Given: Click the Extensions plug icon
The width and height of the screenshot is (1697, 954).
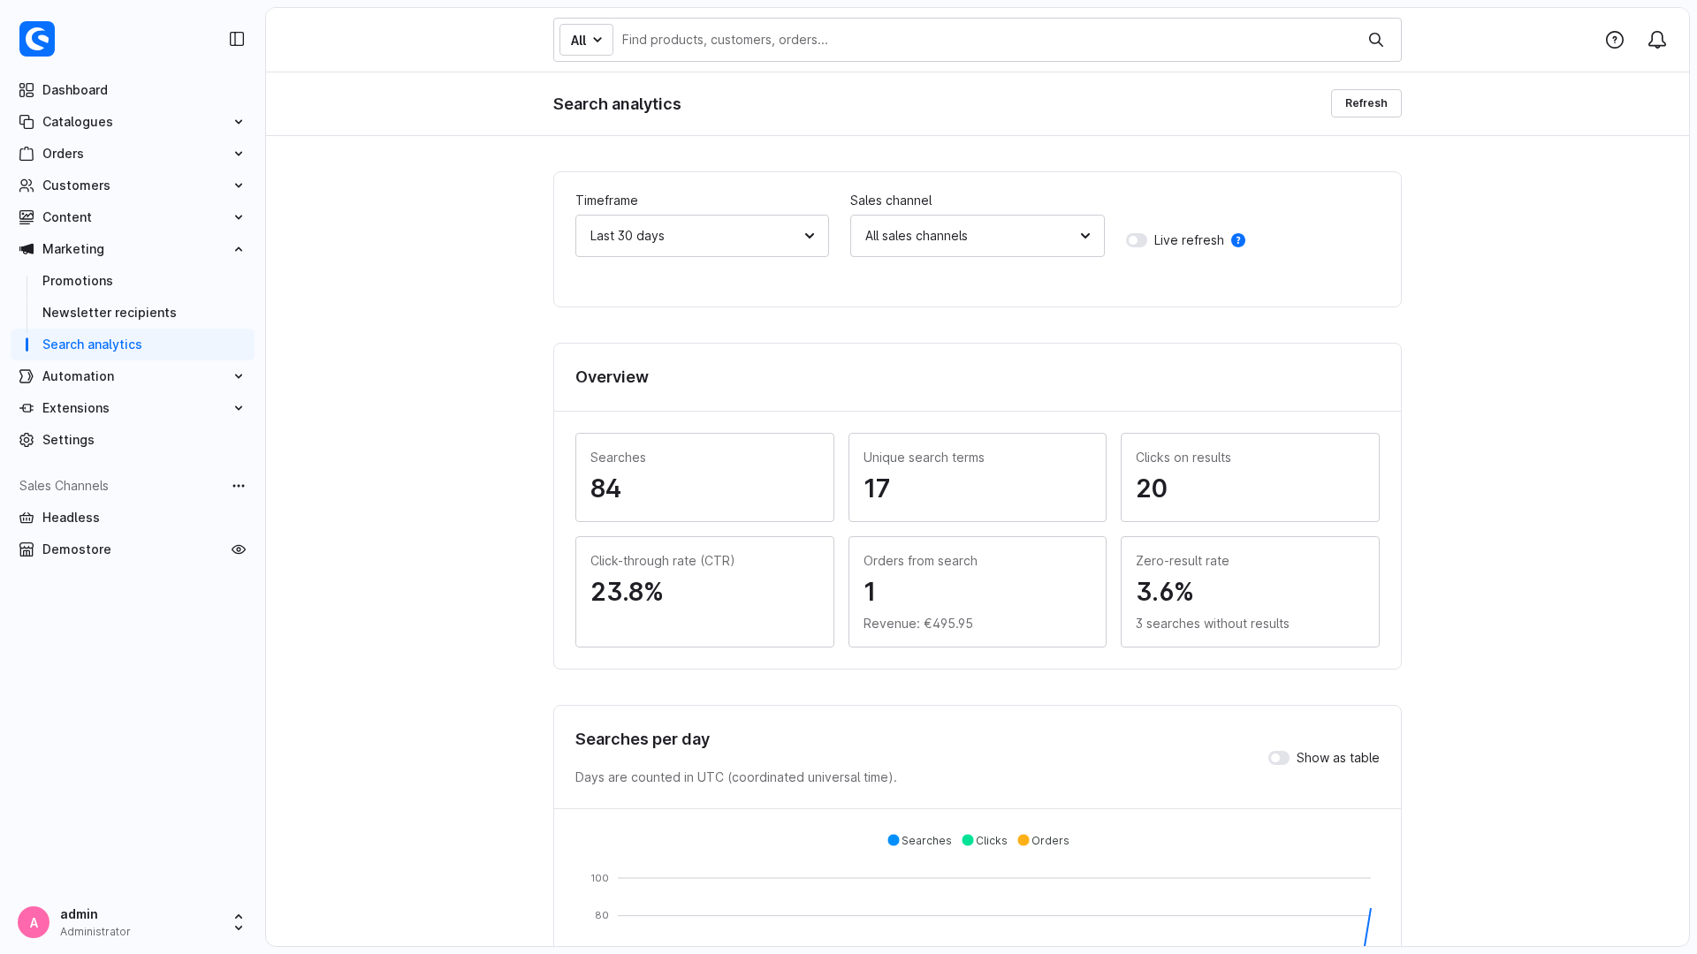Looking at the screenshot, I should click(27, 408).
